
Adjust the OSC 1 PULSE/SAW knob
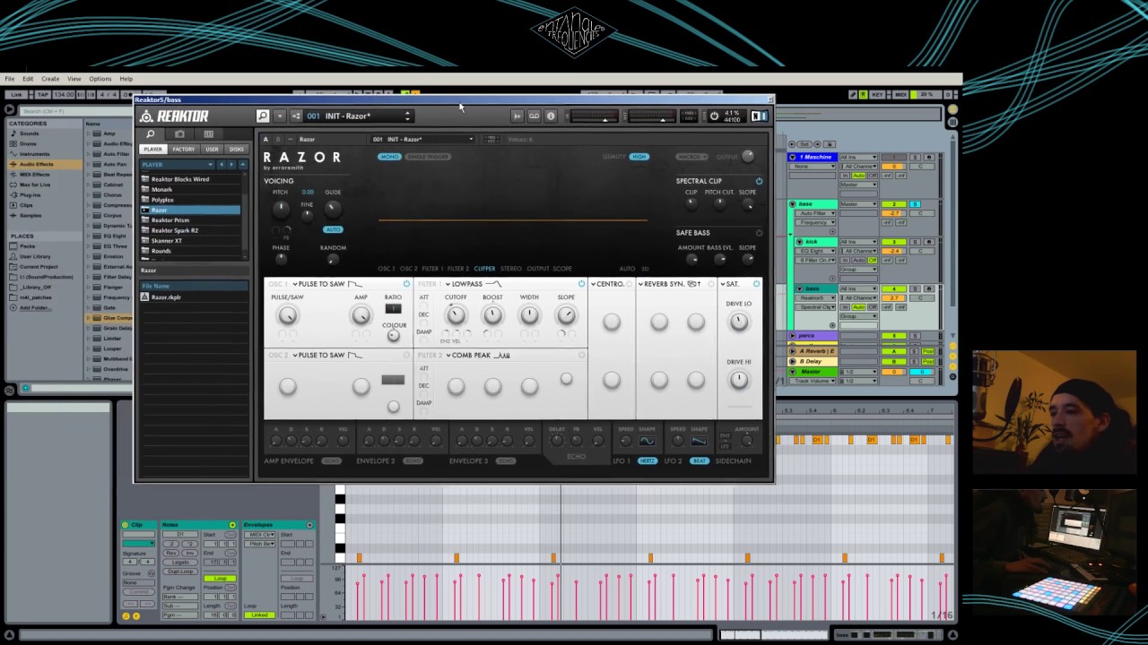(287, 315)
